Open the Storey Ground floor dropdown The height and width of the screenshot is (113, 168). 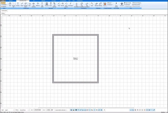[x=24, y=110]
